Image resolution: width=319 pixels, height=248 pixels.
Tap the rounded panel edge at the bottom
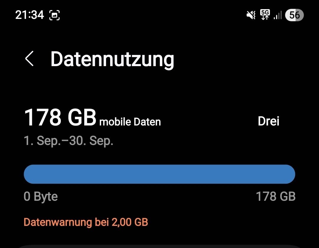tap(159, 246)
